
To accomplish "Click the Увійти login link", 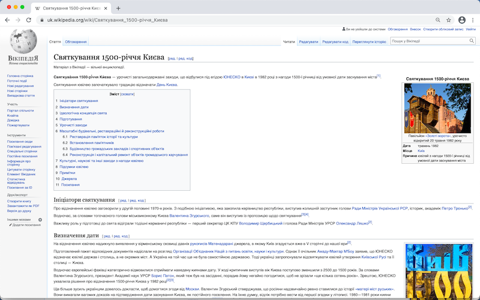I will [470, 29].
